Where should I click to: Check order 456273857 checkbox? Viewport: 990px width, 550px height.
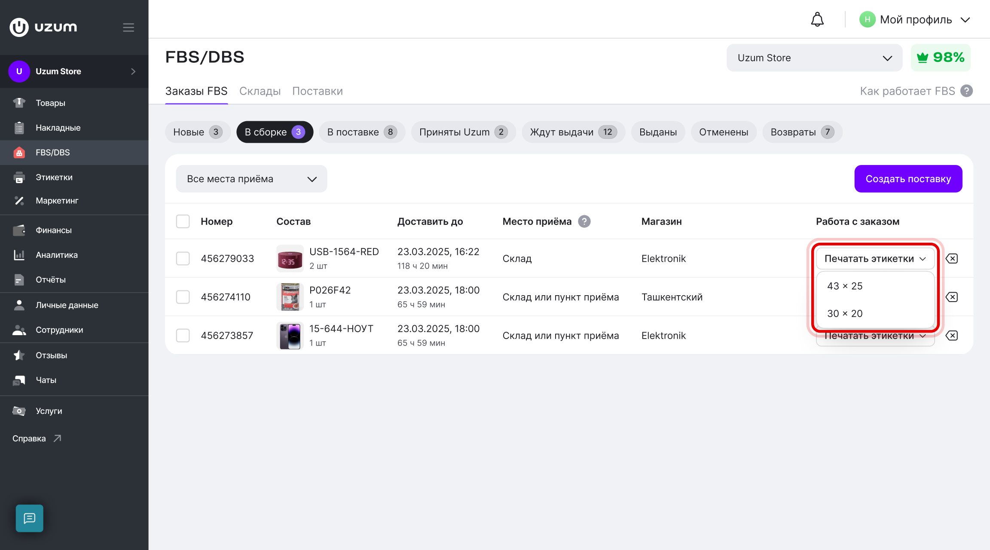(183, 336)
